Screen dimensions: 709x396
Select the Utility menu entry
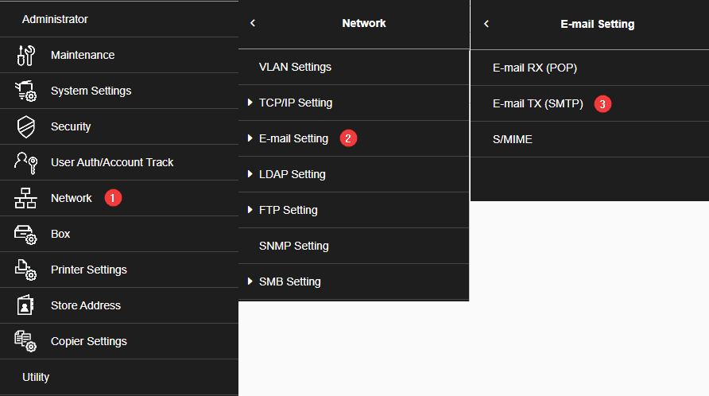(36, 377)
